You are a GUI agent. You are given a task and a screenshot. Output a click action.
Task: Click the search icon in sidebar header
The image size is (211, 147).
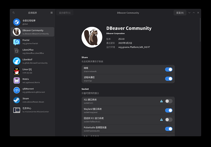tap(13, 13)
